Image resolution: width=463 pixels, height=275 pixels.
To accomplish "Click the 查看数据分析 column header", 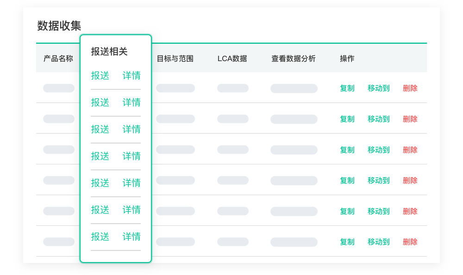I will [293, 58].
